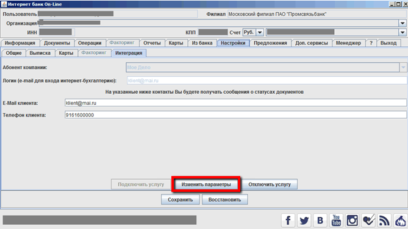The height and width of the screenshot is (229, 408).
Task: Open the Foursquare checkmark icon
Action: click(368, 220)
